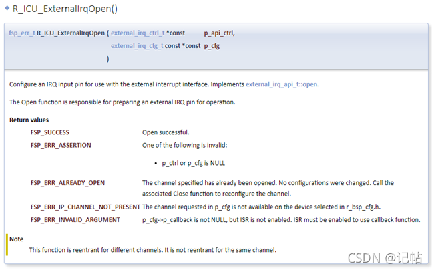Follow the external_irq_api_t::open link

click(x=281, y=84)
